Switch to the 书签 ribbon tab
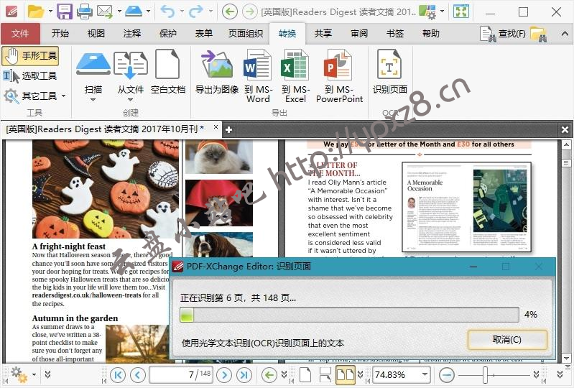Viewport: 574px width, 388px height. tap(394, 33)
